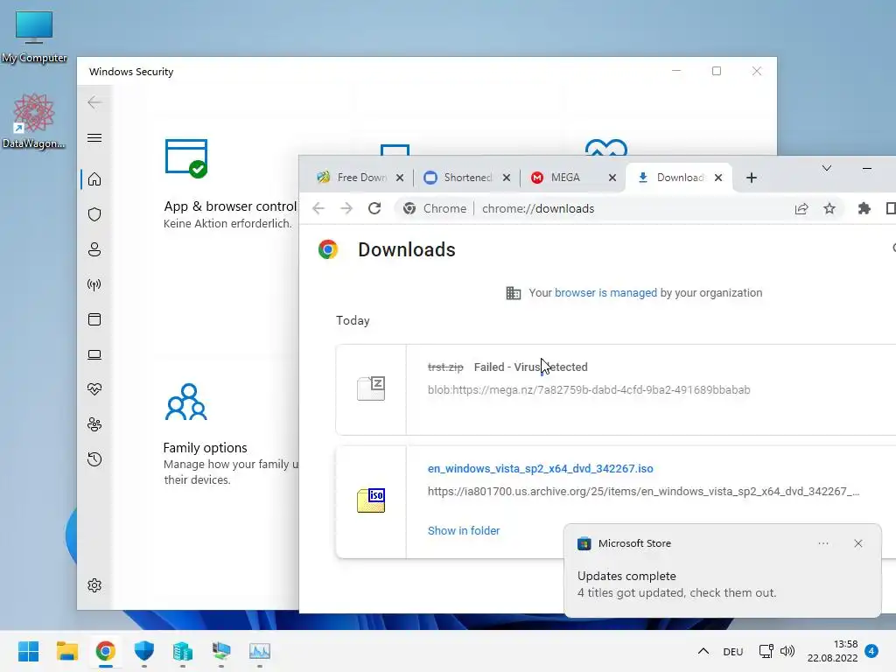Open Family options sidebar icon
The height and width of the screenshot is (672, 896).
(94, 424)
